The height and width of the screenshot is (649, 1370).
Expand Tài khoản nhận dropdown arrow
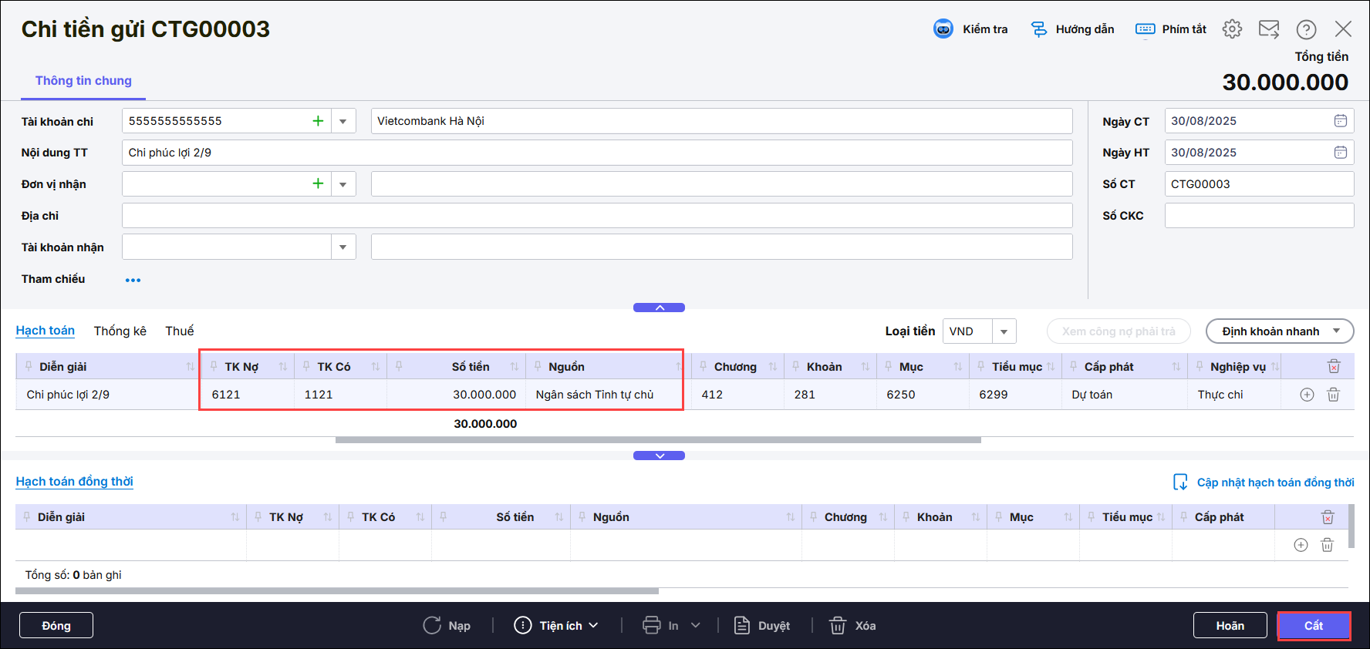[x=343, y=247]
